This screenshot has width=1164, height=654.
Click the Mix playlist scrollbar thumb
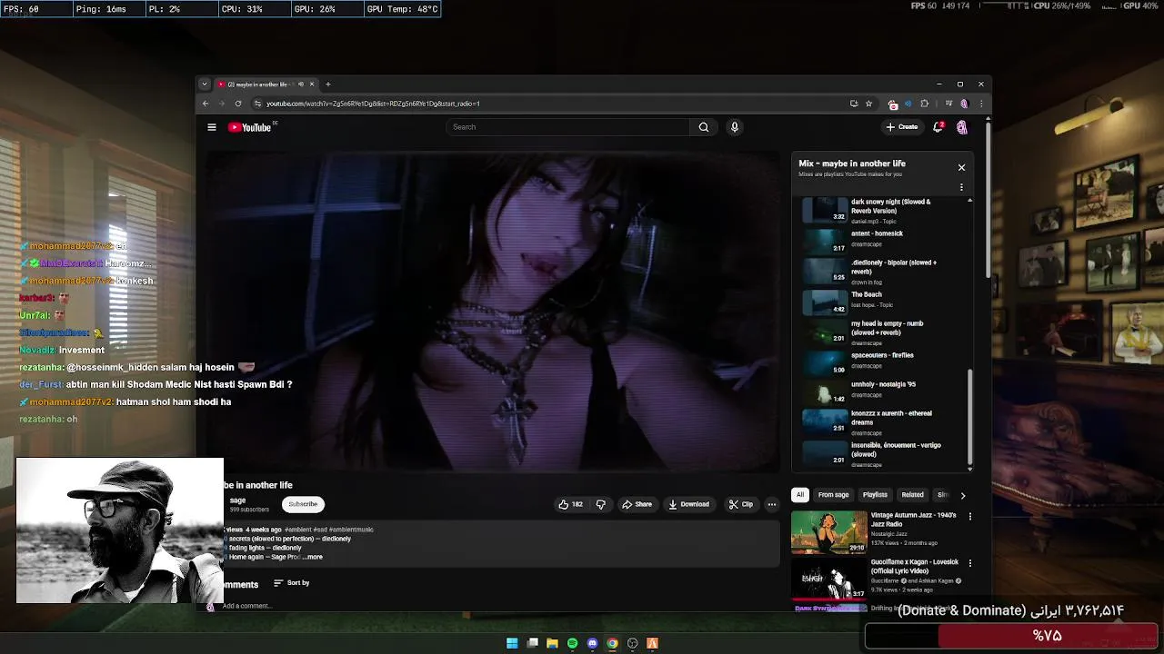[x=969, y=416]
